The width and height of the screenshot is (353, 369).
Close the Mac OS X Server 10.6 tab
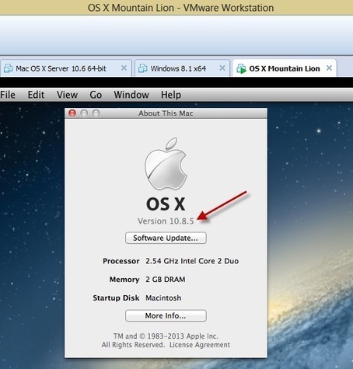click(124, 68)
